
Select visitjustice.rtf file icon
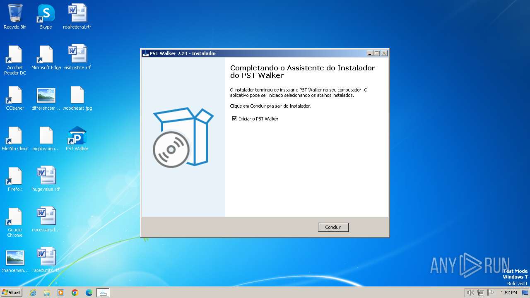(77, 57)
